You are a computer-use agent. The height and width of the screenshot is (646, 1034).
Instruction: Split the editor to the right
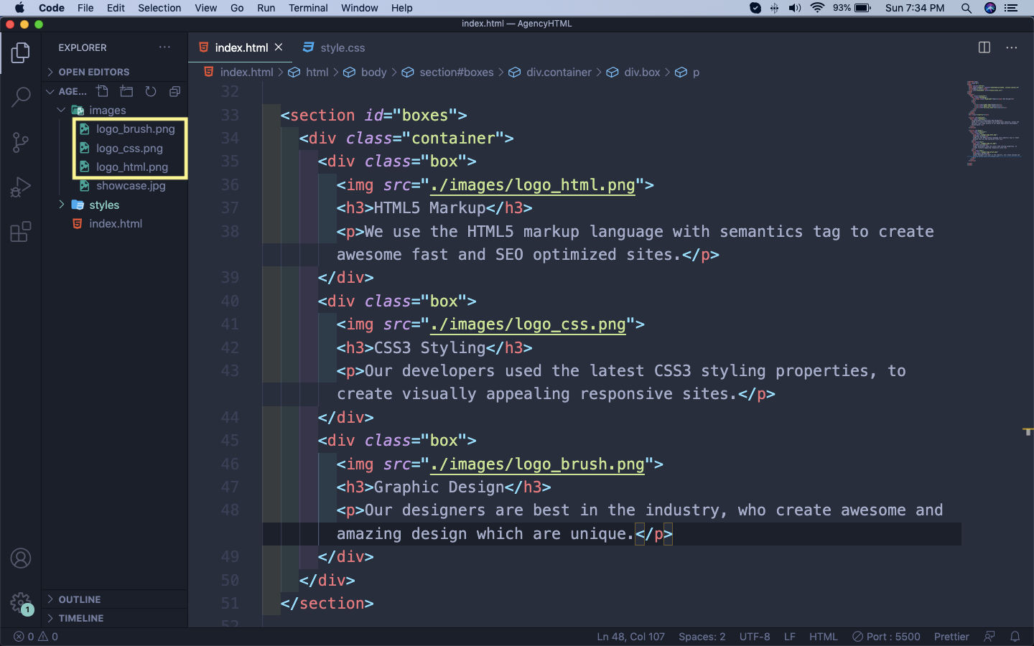(984, 47)
